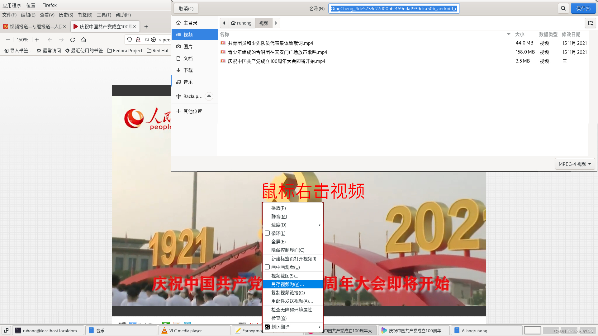Click the path forward arrow after 视频
The image size is (598, 336).
(x=276, y=23)
